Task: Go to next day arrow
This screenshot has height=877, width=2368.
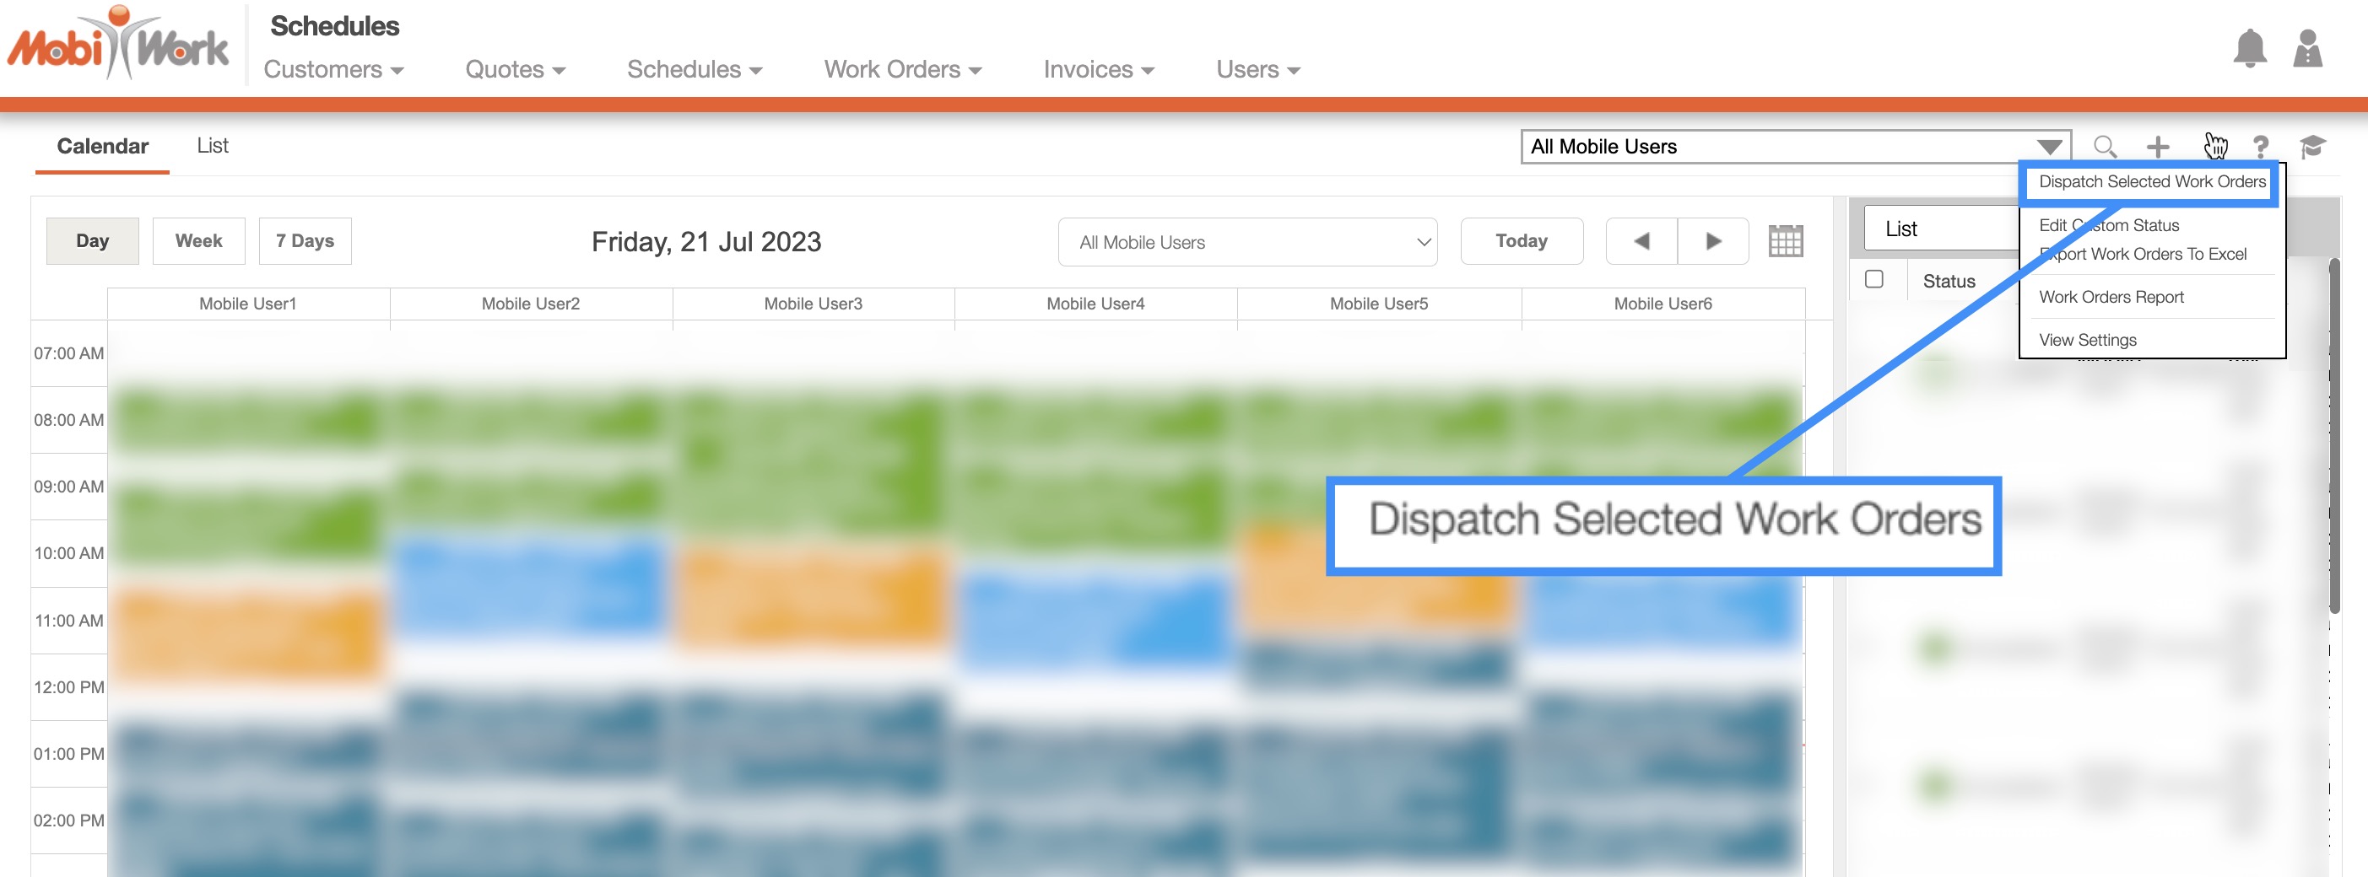Action: coord(1712,241)
